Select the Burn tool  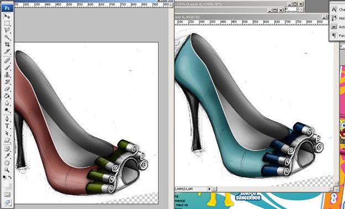7,110
